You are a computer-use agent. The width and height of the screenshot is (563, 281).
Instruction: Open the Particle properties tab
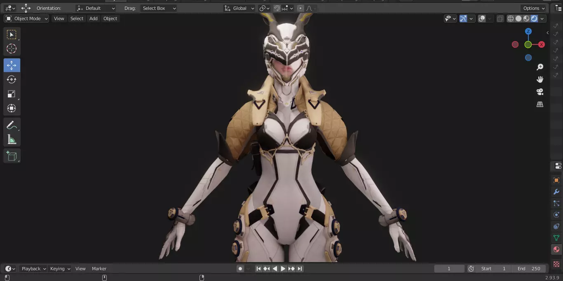(556, 203)
